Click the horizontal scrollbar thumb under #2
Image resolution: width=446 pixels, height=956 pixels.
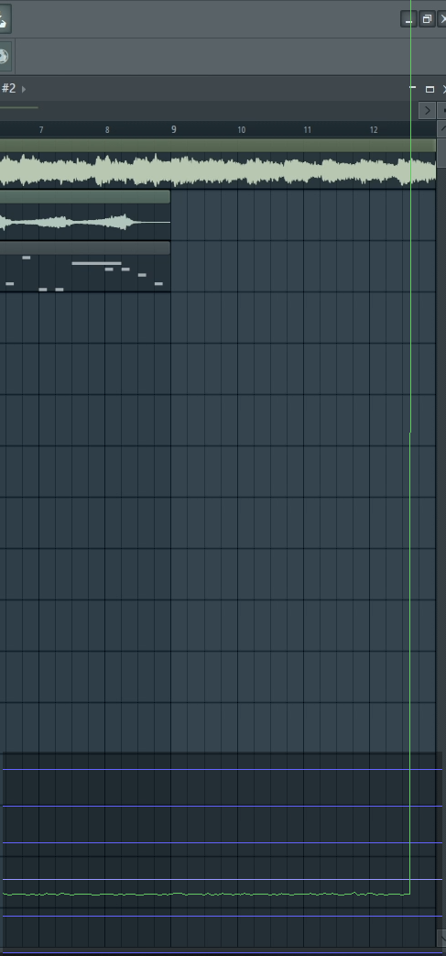pyautogui.click(x=19, y=108)
